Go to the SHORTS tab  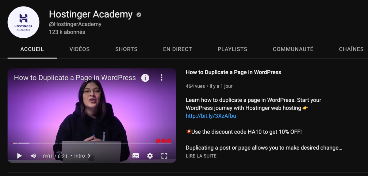point(126,49)
